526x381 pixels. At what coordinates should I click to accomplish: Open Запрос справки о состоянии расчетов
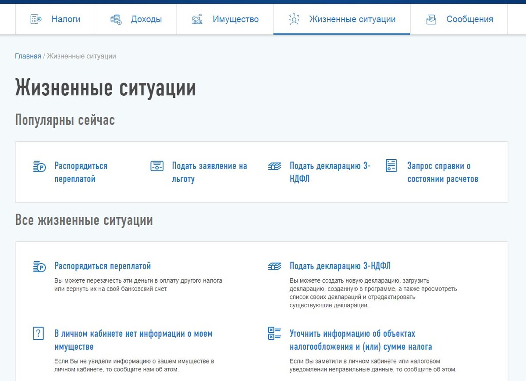coord(443,173)
